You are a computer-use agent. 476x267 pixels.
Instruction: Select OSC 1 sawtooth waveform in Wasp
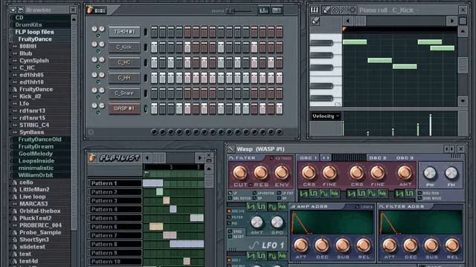coord(303,194)
